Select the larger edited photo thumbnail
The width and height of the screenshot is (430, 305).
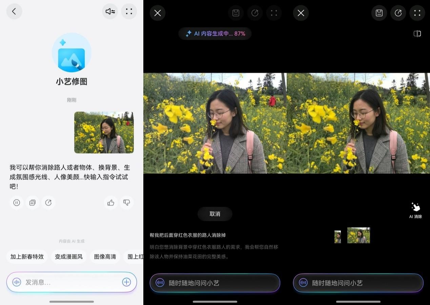tap(359, 235)
